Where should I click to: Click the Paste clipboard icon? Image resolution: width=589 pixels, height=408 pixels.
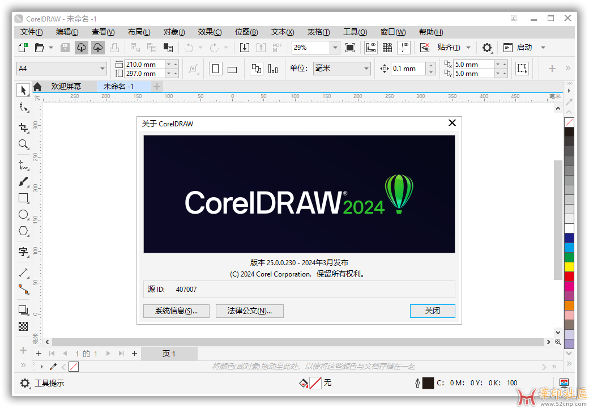coord(168,48)
